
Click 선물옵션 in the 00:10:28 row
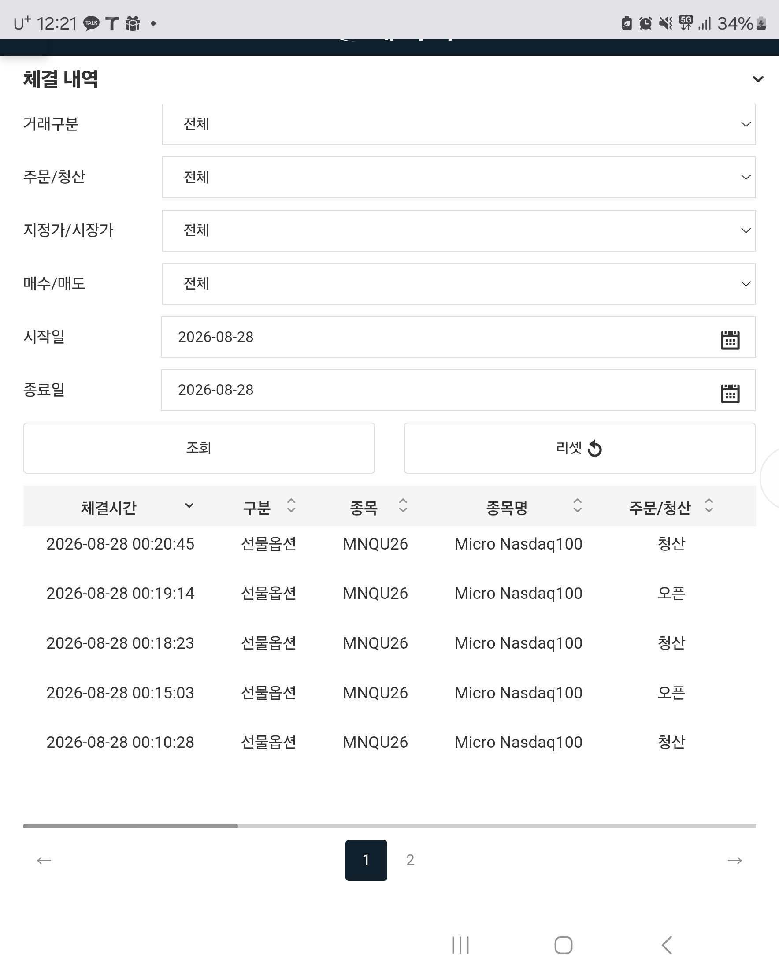(x=268, y=742)
